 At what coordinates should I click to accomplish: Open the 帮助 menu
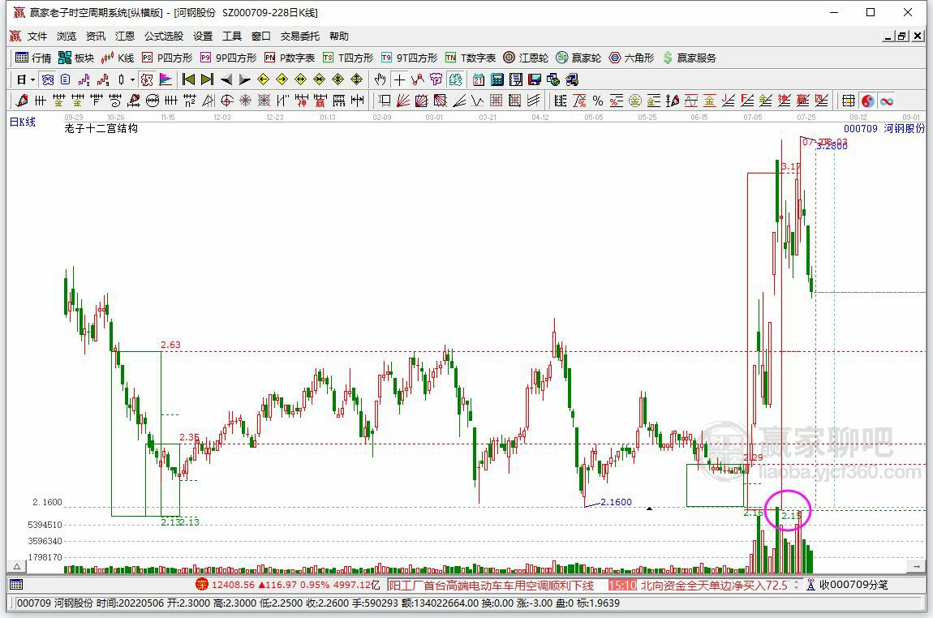pyautogui.click(x=339, y=36)
